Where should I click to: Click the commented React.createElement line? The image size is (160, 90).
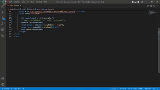point(45,20)
